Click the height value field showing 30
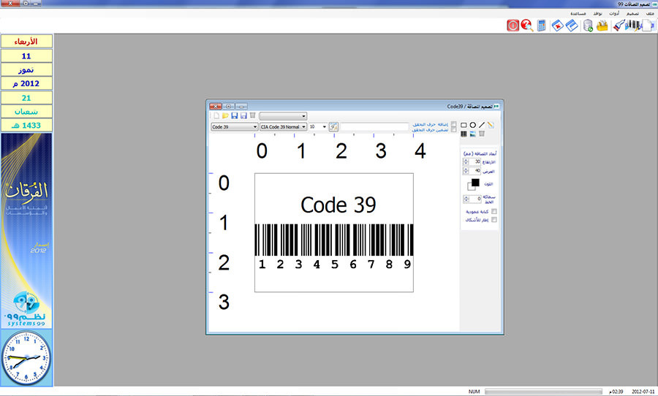Viewport: 658px width, 396px height. (x=475, y=162)
